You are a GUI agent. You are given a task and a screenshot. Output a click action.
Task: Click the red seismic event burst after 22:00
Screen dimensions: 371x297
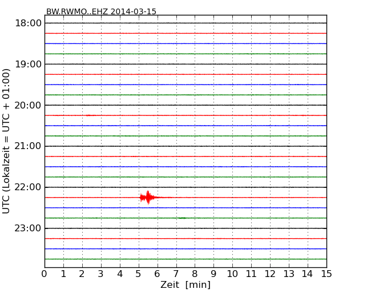[x=148, y=197]
